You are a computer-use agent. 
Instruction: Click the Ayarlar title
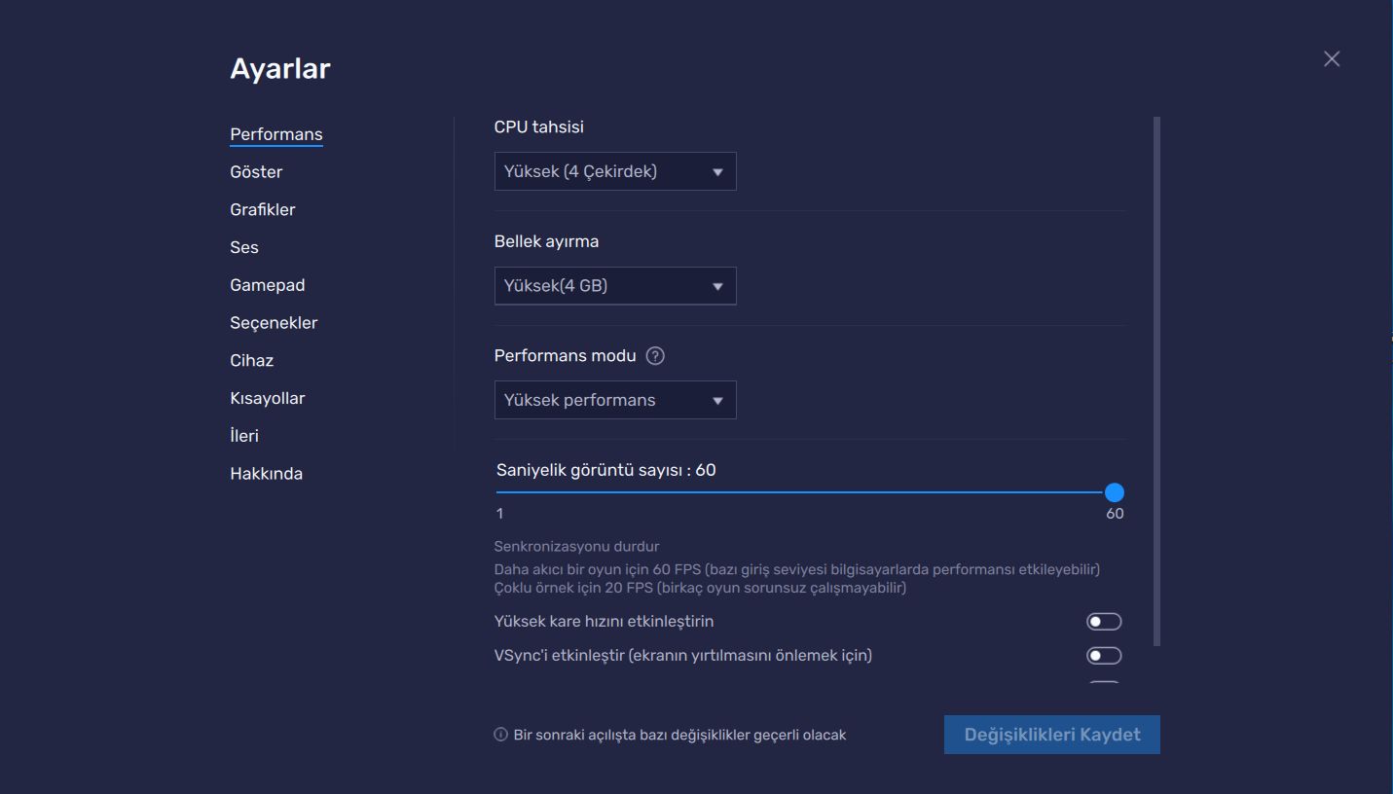(280, 69)
